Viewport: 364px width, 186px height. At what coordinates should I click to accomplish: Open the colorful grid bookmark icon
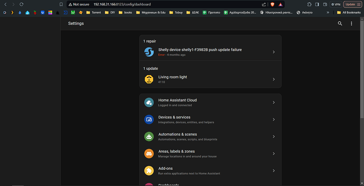(50, 12)
